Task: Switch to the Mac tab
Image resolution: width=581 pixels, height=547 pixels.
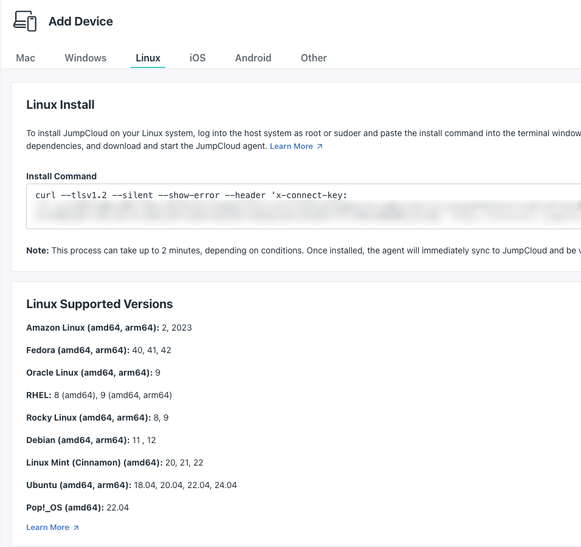Action: (26, 58)
